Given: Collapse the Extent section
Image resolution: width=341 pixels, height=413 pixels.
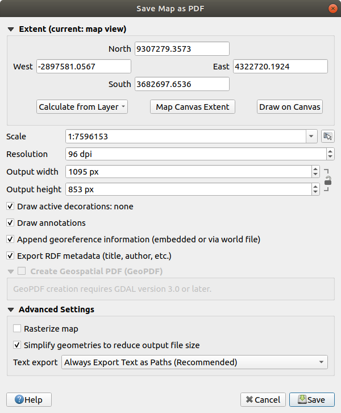Looking at the screenshot, I should coord(10,29).
